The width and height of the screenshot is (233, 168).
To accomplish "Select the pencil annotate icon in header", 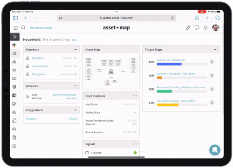I will 188,28.
